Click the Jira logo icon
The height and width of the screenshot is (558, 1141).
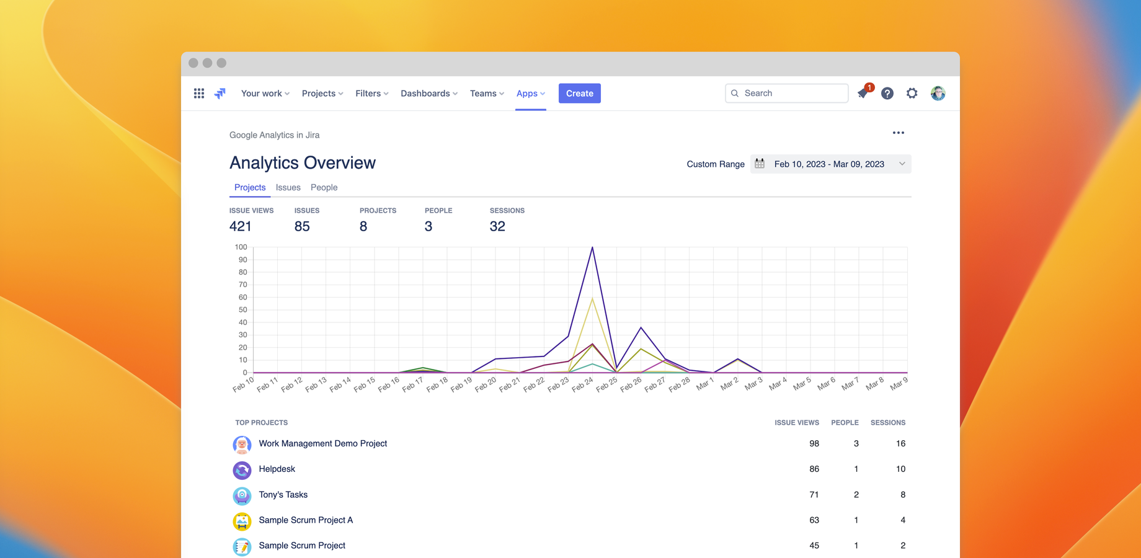click(x=220, y=94)
